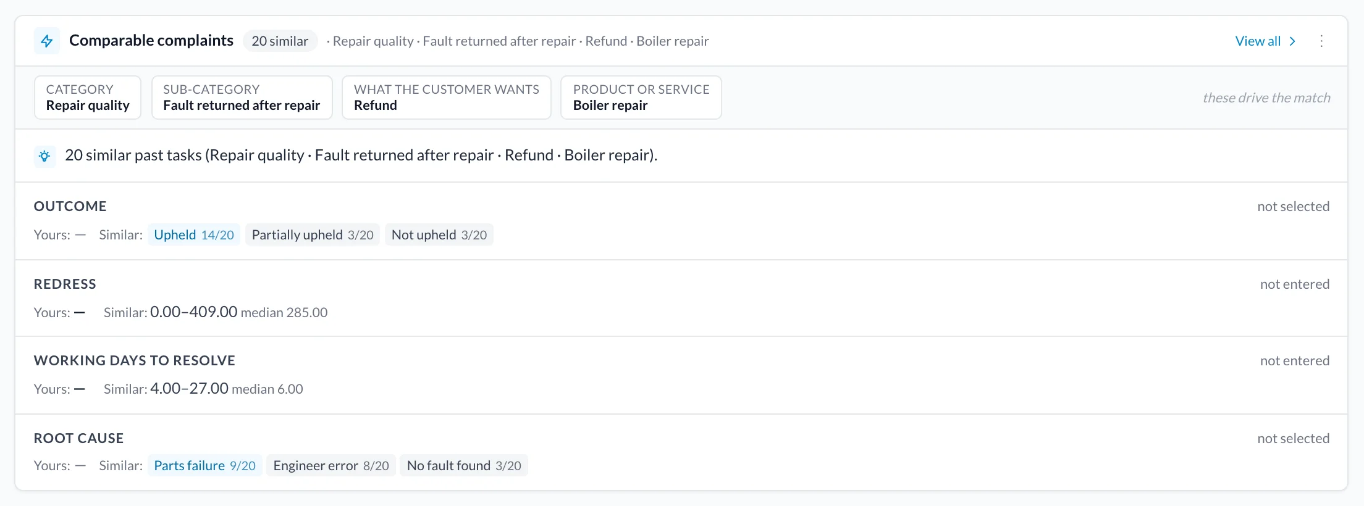Click the REDRESS section label
This screenshot has width=1364, height=506.
[65, 284]
